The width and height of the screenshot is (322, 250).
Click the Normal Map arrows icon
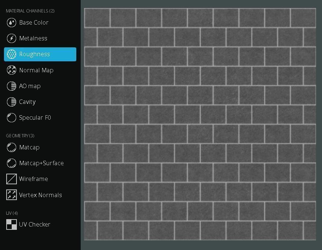(x=11, y=70)
